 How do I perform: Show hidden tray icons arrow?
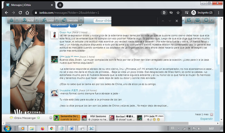(x=179, y=128)
